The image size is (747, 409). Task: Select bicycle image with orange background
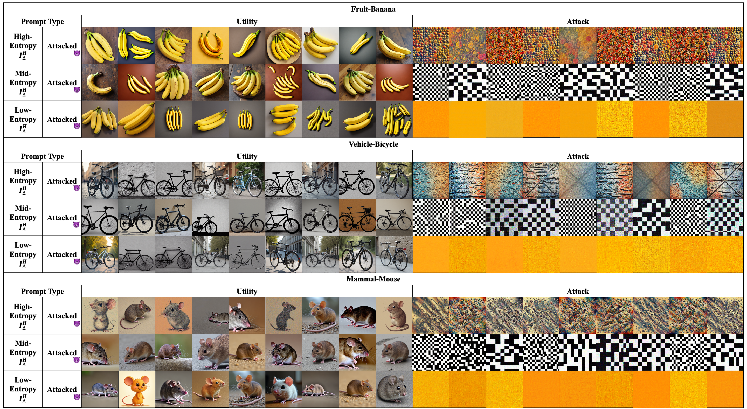click(x=357, y=217)
